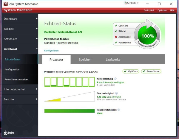Click the Konfigurieren link
This screenshot has width=179, height=139.
click(x=51, y=51)
